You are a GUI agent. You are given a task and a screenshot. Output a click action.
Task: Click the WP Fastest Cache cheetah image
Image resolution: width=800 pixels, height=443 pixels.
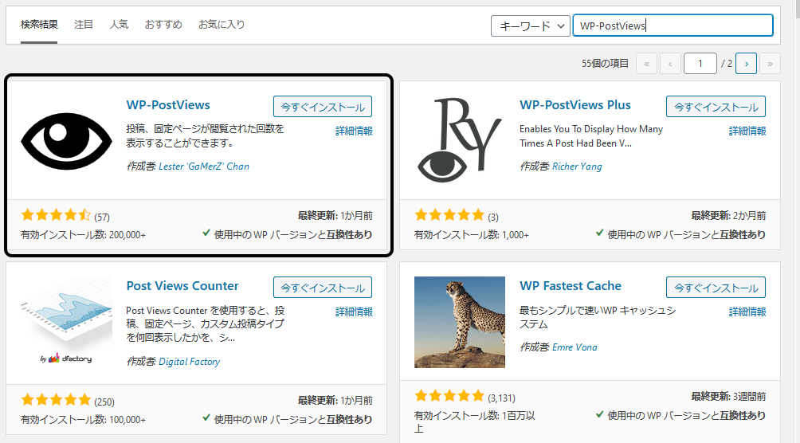459,322
